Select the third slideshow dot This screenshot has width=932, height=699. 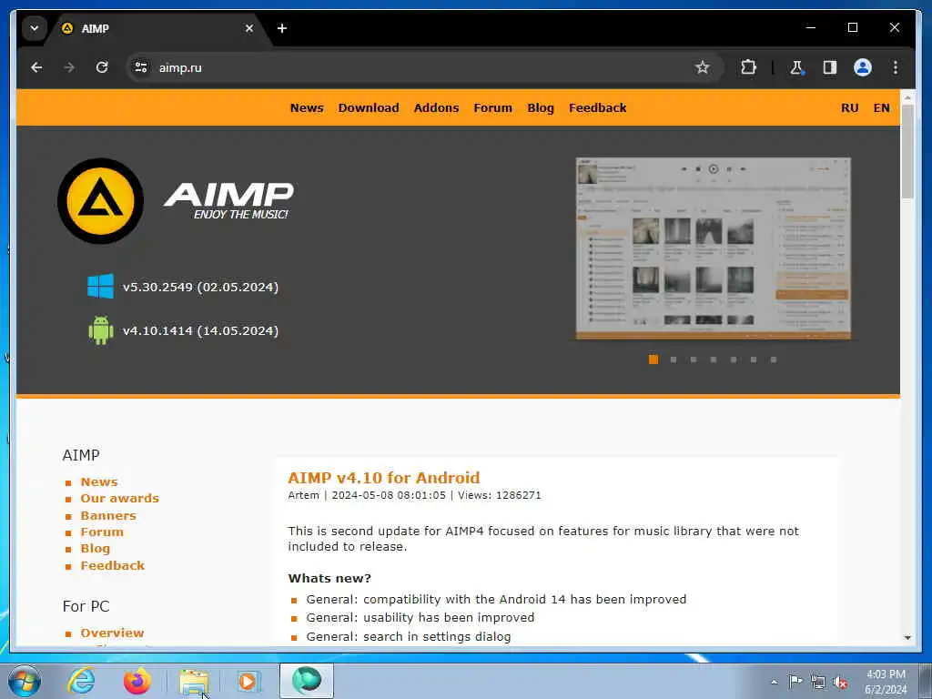[693, 360]
